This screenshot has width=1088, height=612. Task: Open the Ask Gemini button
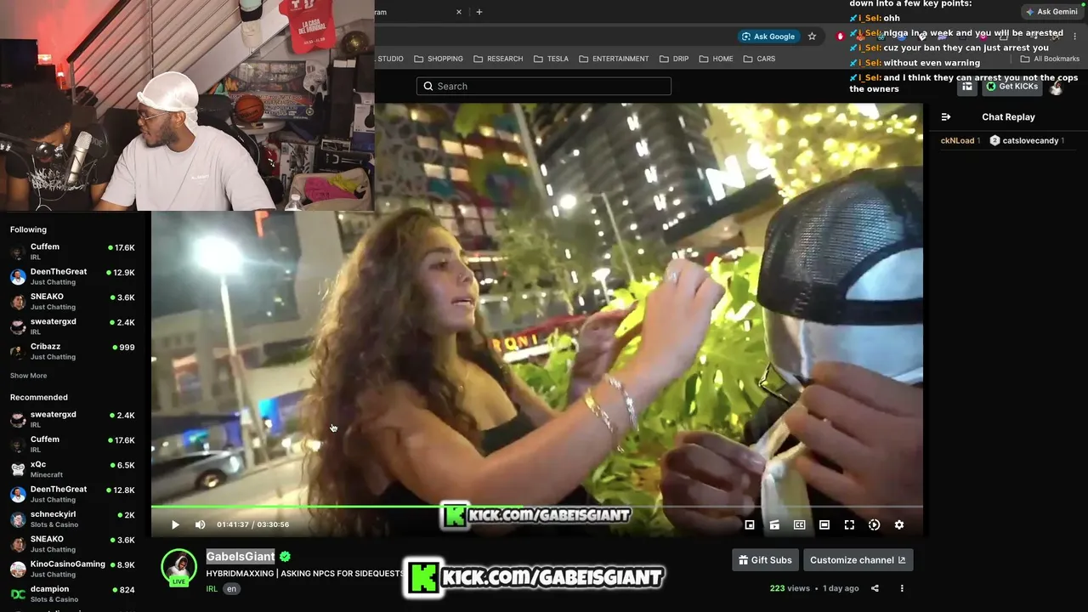pos(1051,12)
